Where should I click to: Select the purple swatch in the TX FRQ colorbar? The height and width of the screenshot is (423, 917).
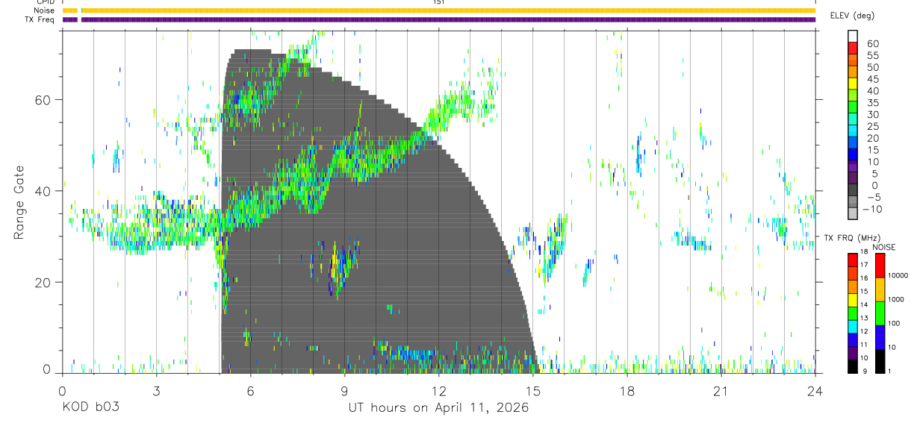coord(852,352)
